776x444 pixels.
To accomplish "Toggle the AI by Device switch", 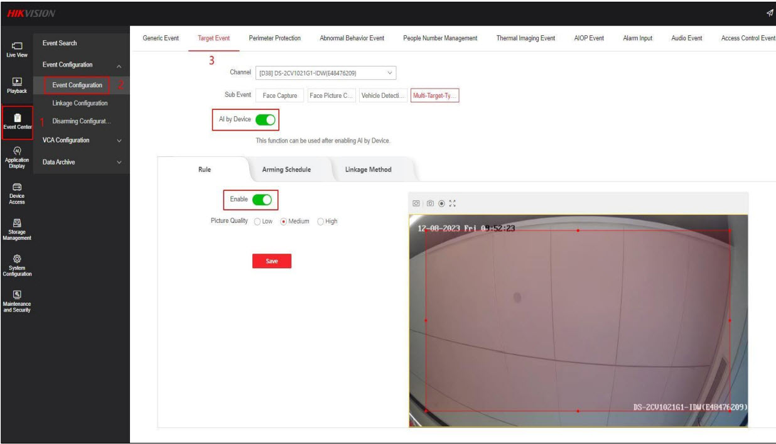I will [266, 119].
